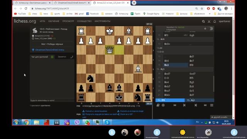This screenshot has height=139, width=247.
Task: Click the white bishop on b5
Action: point(138,69)
